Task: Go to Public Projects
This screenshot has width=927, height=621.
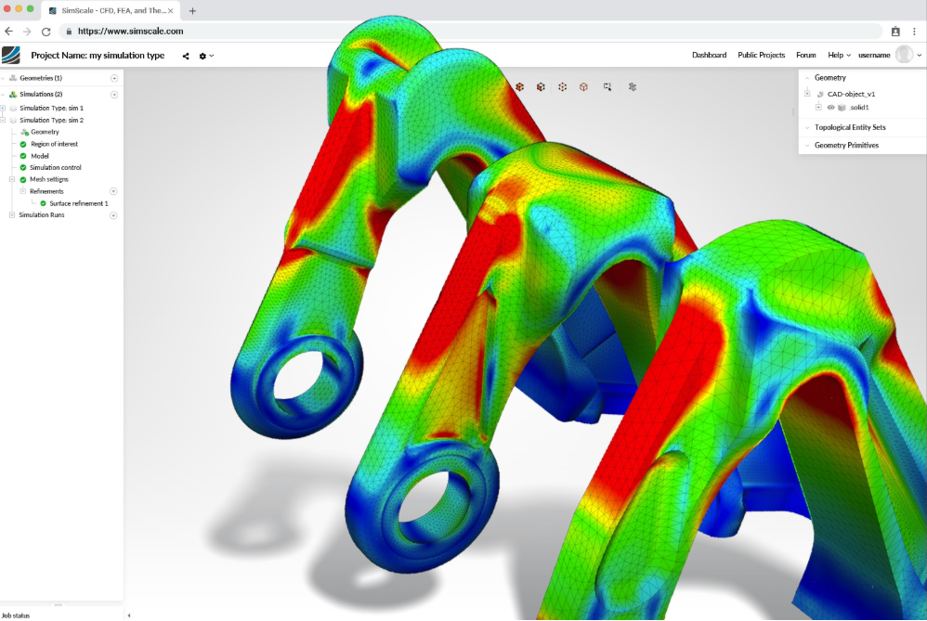Action: (x=761, y=56)
